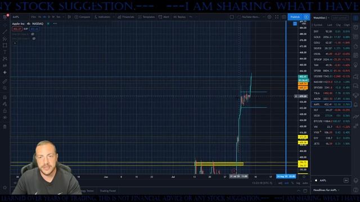Click the yellow 396 price label on the scale
The image size is (360, 202).
[x=303, y=162]
